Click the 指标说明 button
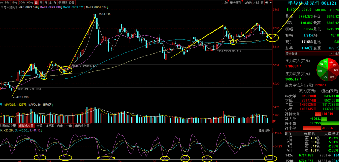This screenshot has height=162, width=339. (264, 130)
